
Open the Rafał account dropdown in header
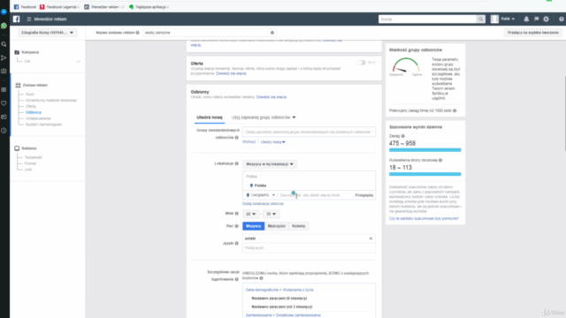[508, 19]
